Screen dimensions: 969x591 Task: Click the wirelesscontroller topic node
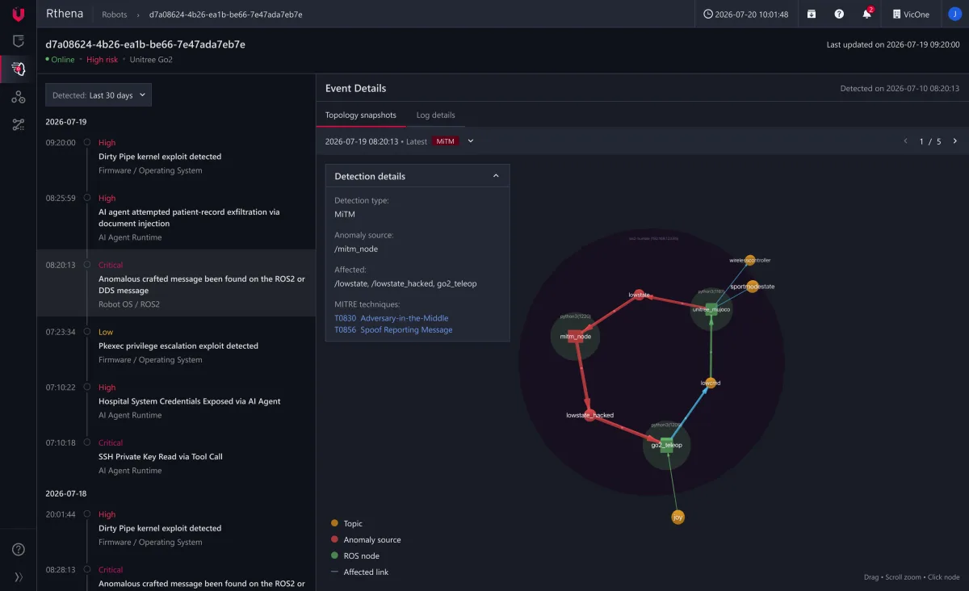[x=750, y=260]
